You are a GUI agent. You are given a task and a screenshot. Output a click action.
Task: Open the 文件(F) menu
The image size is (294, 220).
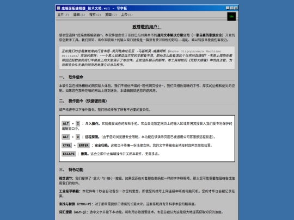[x=63, y=15]
